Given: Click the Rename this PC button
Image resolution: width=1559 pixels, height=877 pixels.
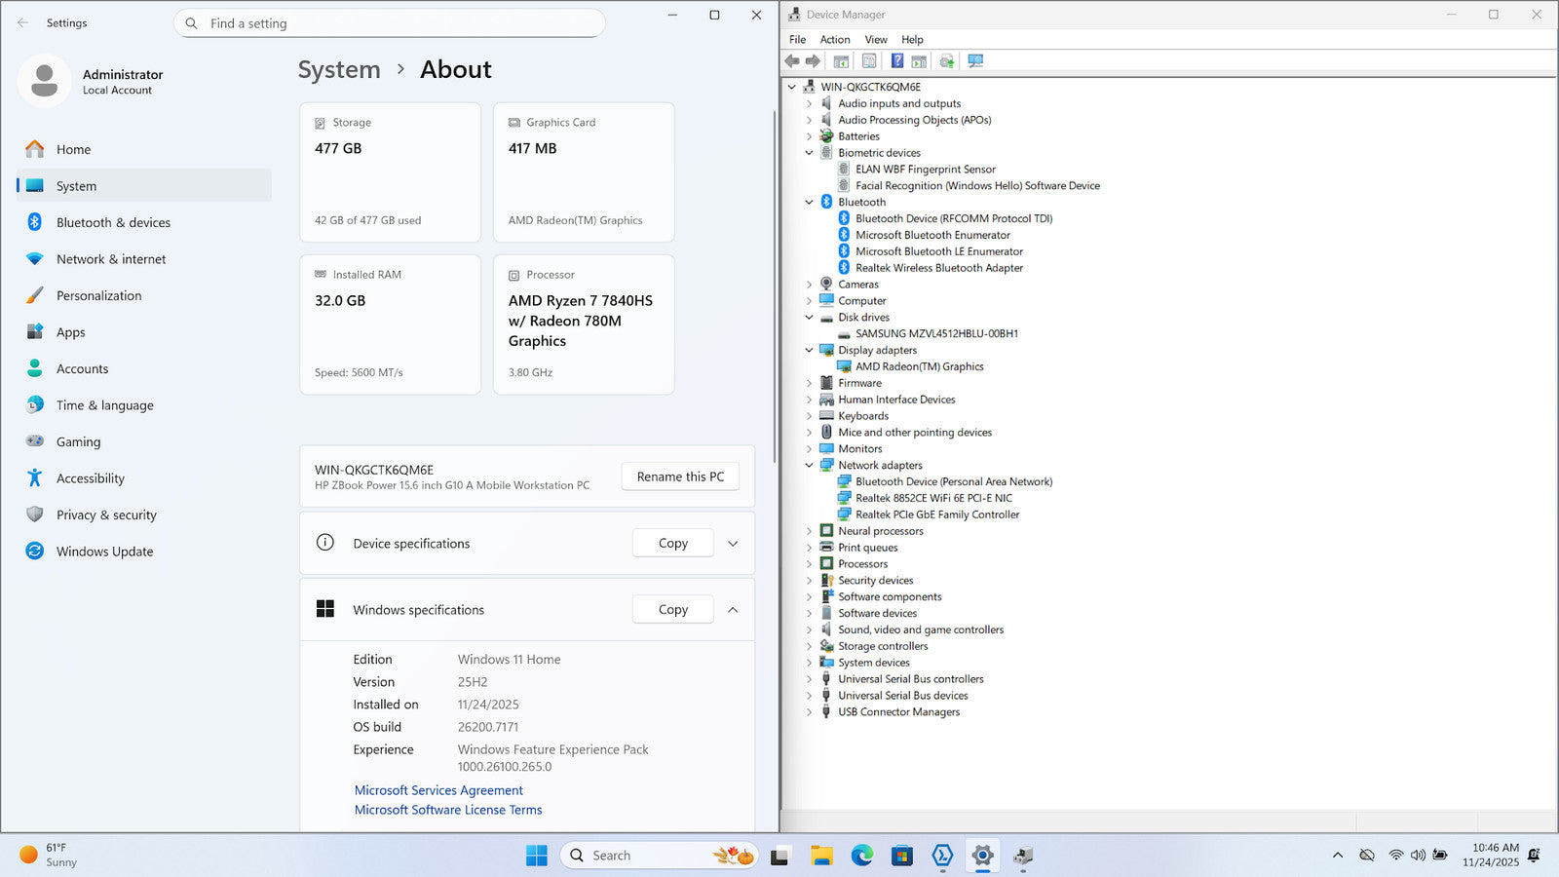Looking at the screenshot, I should [x=680, y=477].
